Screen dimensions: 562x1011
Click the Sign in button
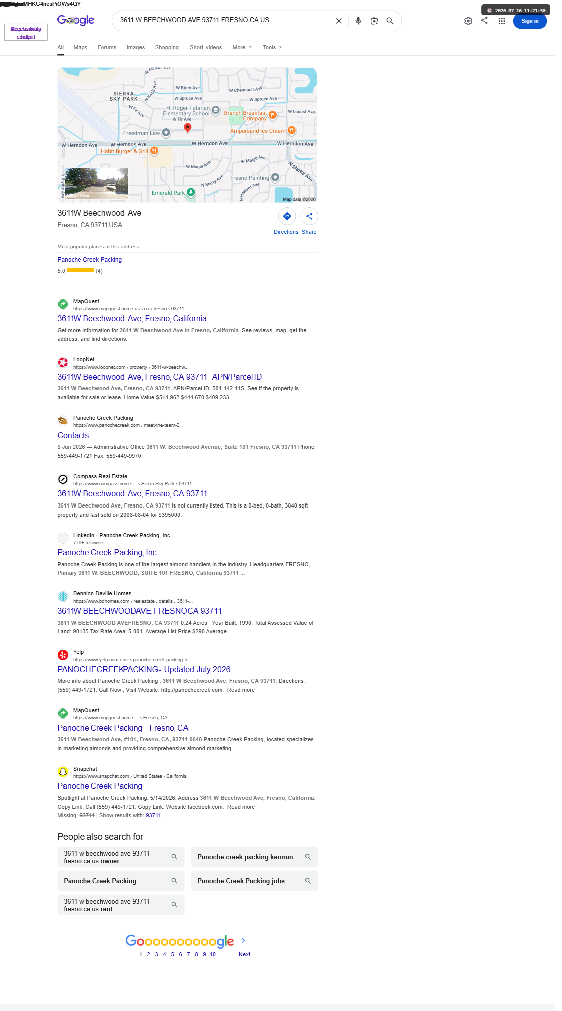pyautogui.click(x=530, y=21)
